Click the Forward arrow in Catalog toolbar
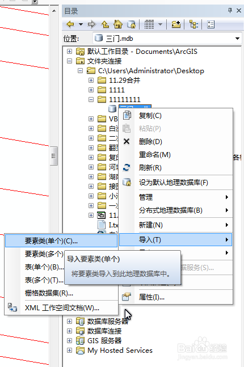This screenshot has width=244, height=367. pyautogui.click(x=92, y=24)
